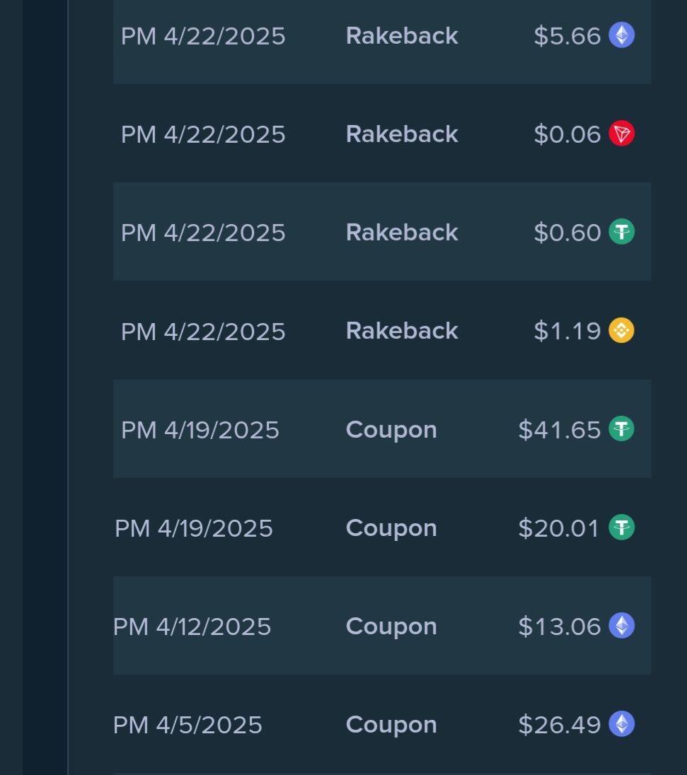Click the Coupon label in $41.65 row
The image size is (687, 775).
391,430
